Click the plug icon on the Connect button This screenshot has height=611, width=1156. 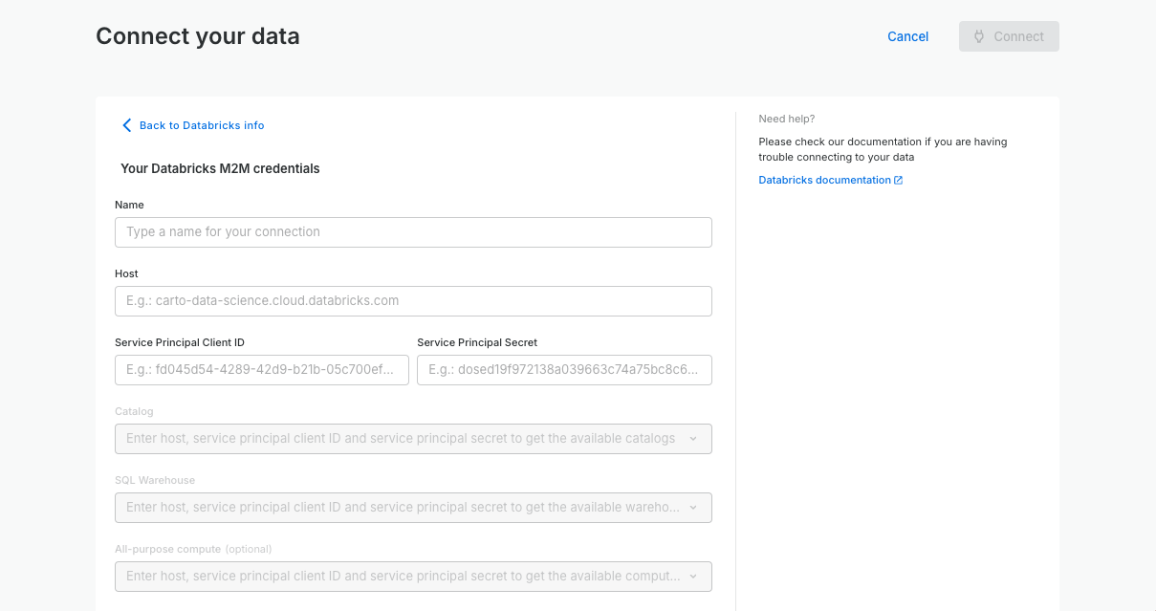(979, 36)
